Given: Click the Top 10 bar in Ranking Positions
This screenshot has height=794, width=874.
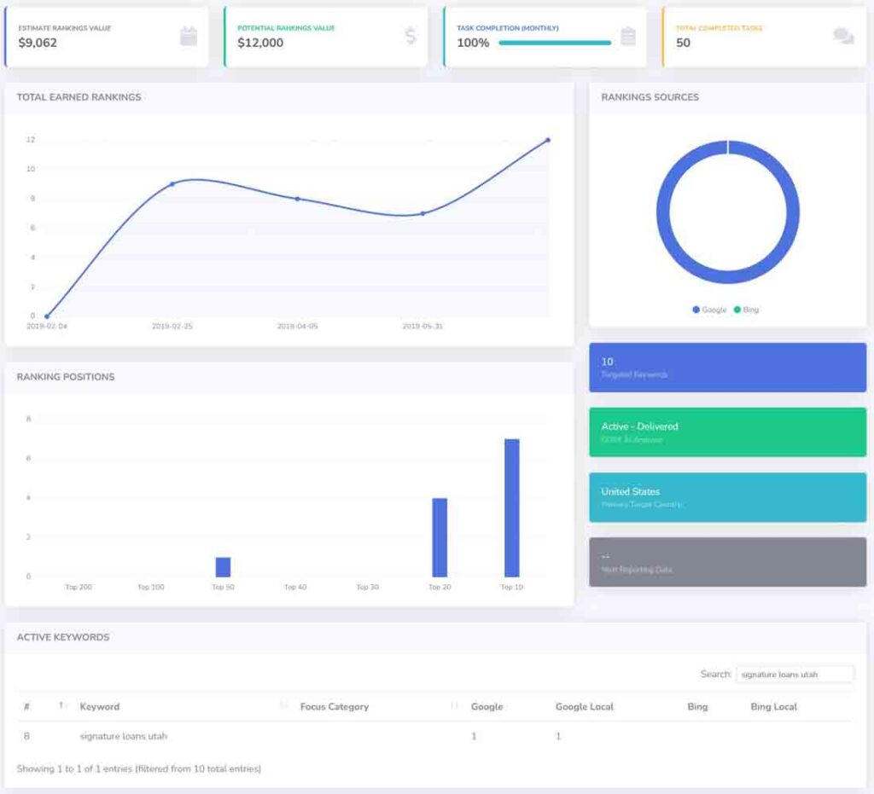Looking at the screenshot, I should click(x=511, y=508).
